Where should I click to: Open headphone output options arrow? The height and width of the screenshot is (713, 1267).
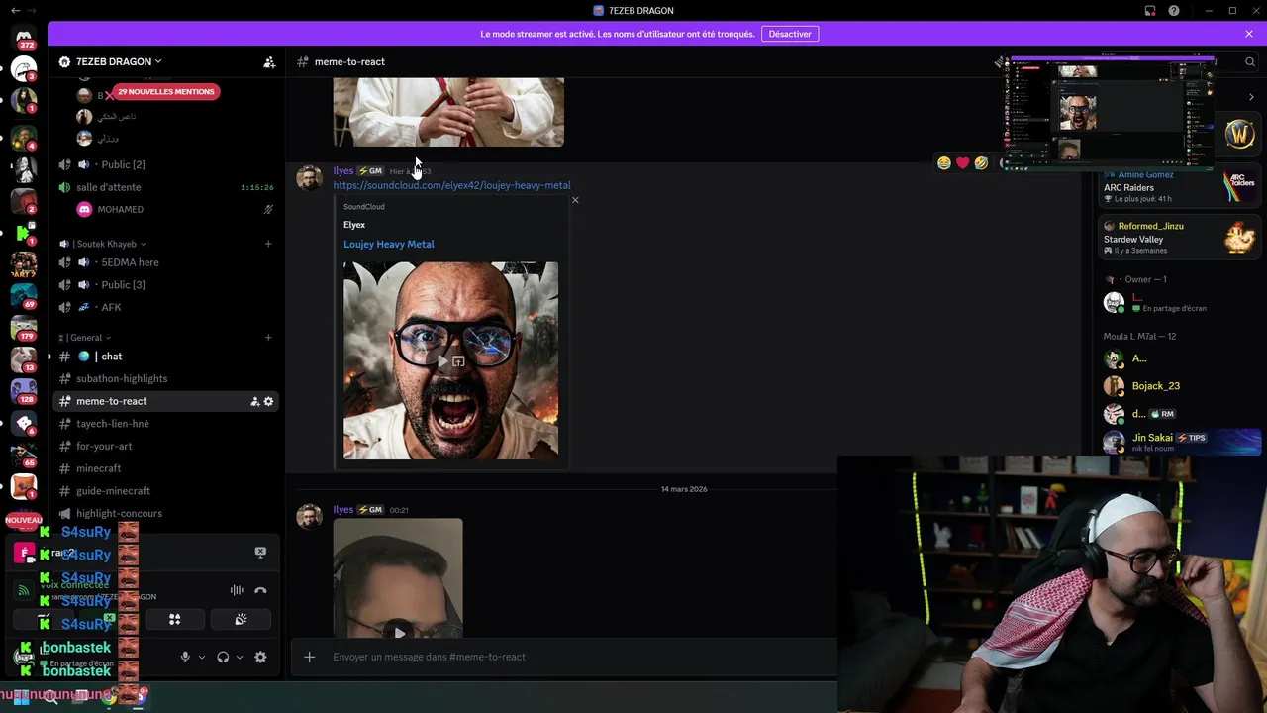[x=240, y=657]
